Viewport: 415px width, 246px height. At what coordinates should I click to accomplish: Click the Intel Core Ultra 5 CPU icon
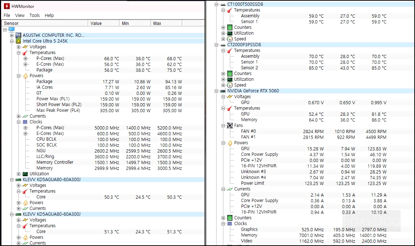tap(18, 41)
